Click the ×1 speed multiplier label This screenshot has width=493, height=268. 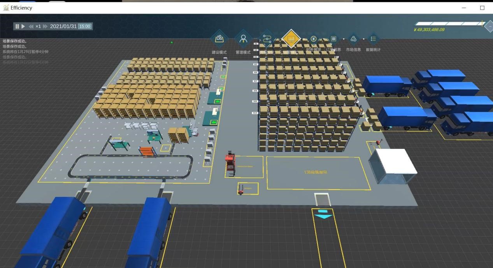pos(38,26)
